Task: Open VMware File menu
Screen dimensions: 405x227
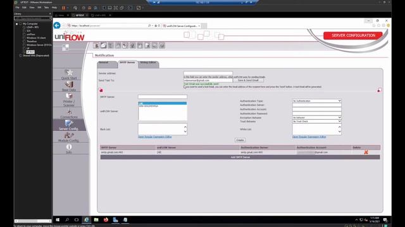Action: [17, 8]
